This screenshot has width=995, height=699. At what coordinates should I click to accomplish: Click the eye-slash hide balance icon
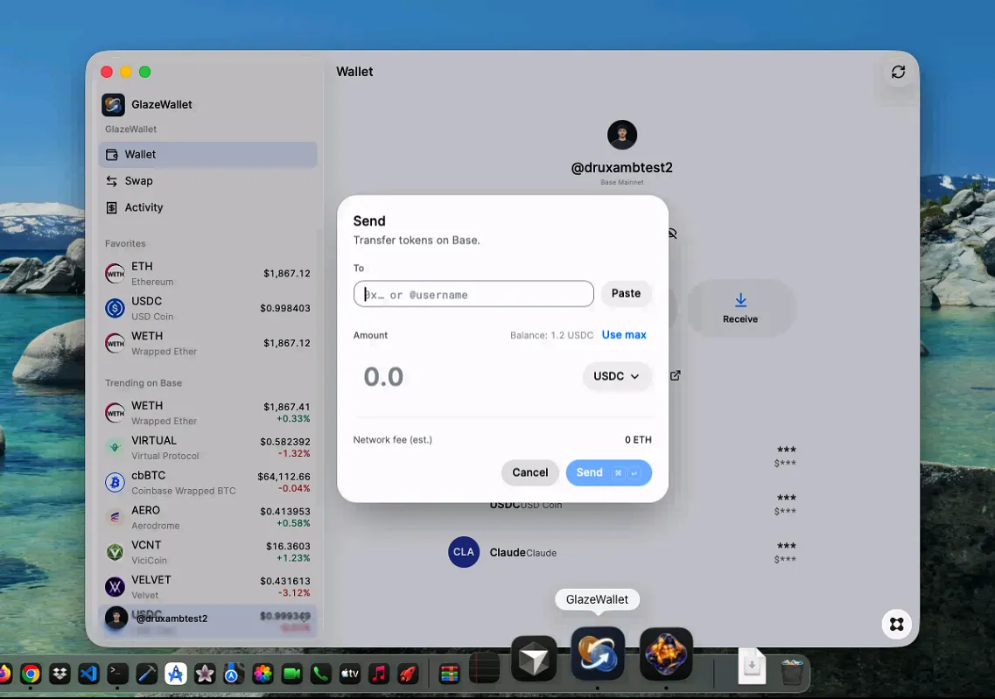tap(673, 234)
